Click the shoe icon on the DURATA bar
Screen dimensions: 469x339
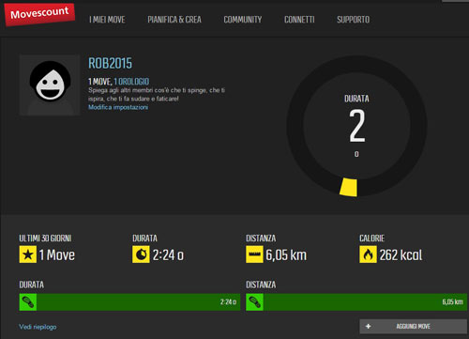(28, 302)
